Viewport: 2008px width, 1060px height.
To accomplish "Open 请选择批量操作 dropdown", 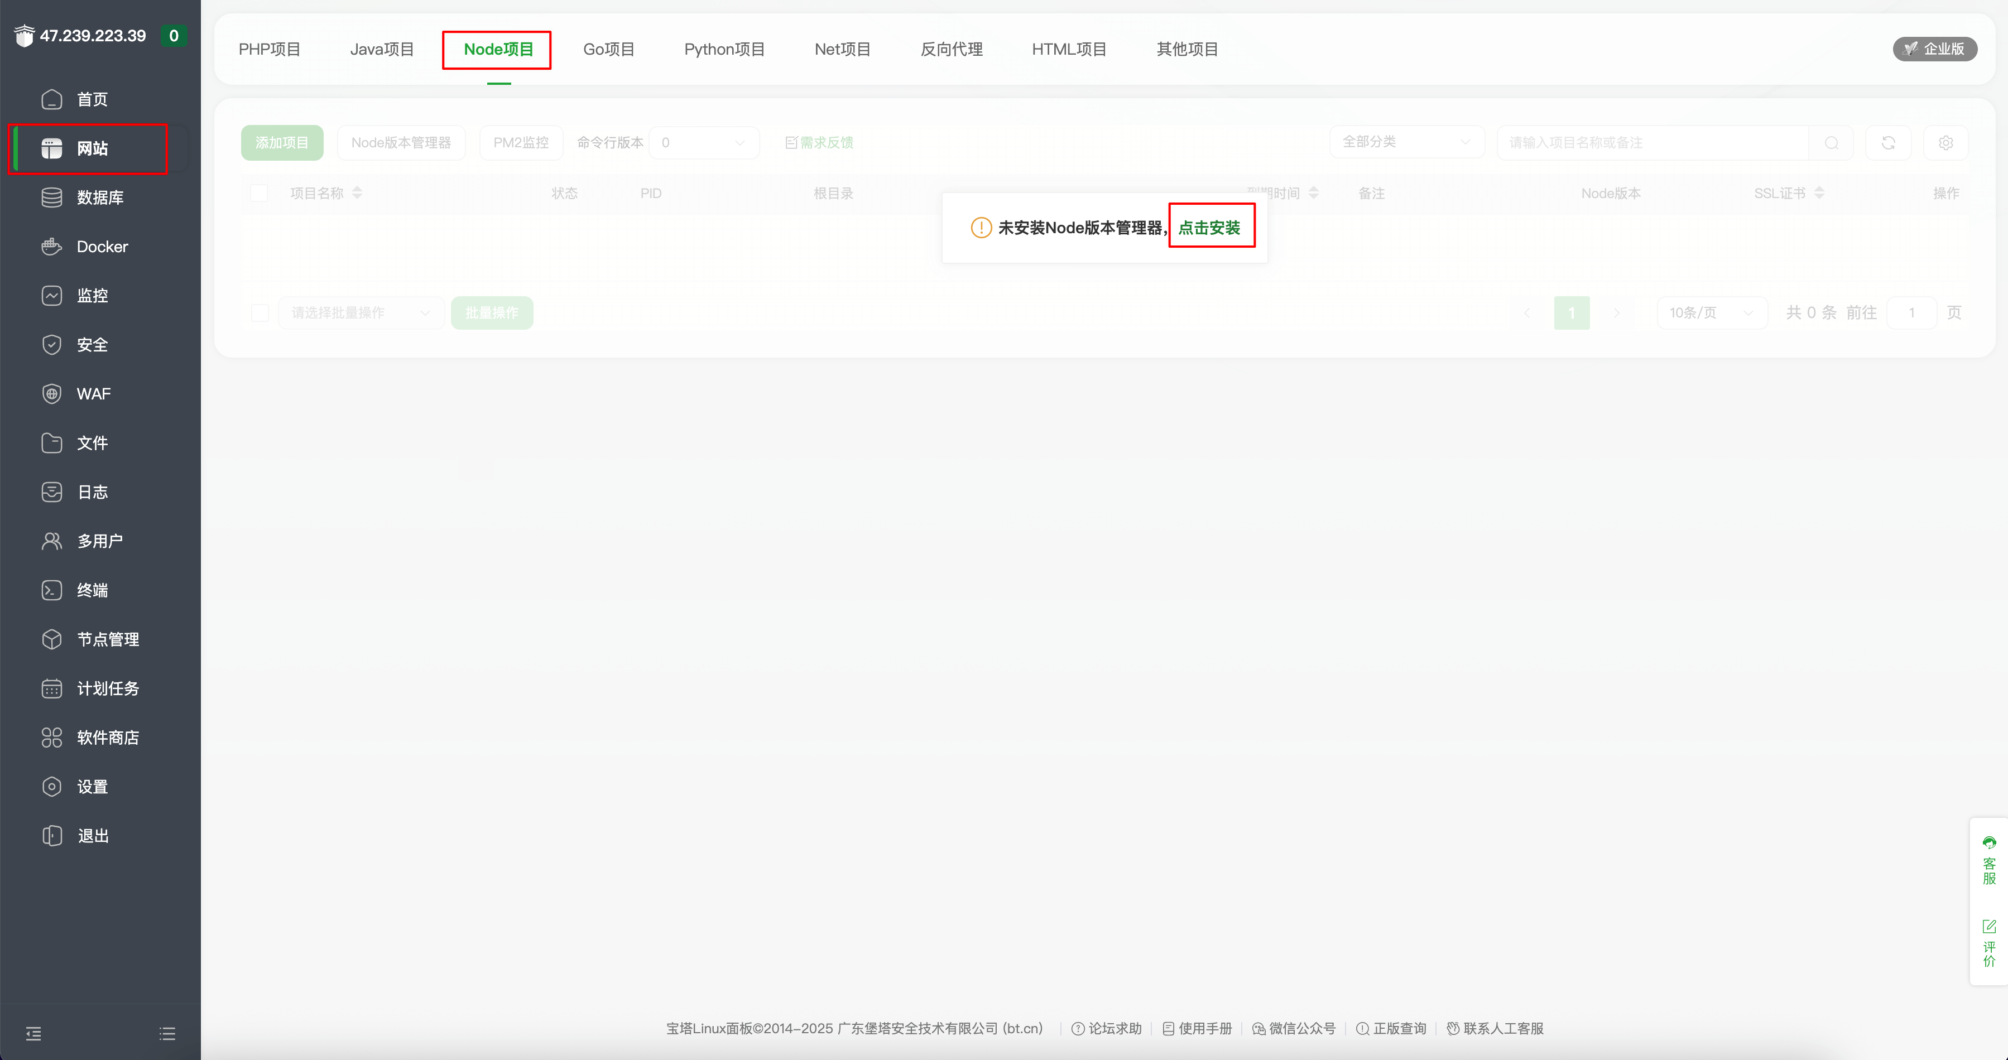I will (361, 312).
